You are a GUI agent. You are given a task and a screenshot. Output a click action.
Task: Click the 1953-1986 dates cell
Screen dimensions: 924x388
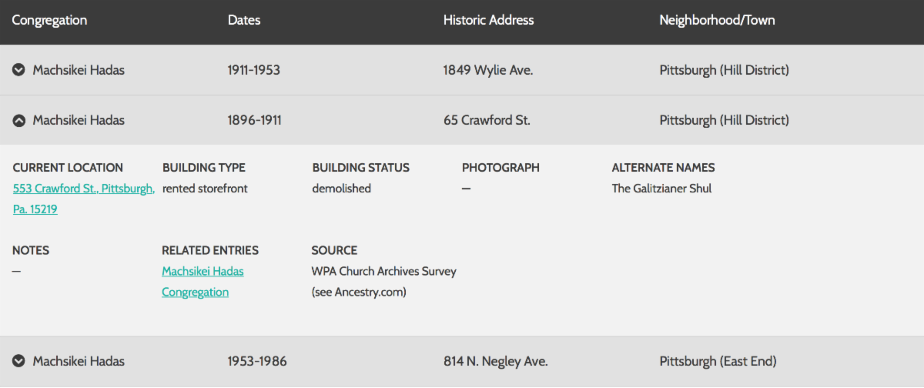click(x=257, y=361)
